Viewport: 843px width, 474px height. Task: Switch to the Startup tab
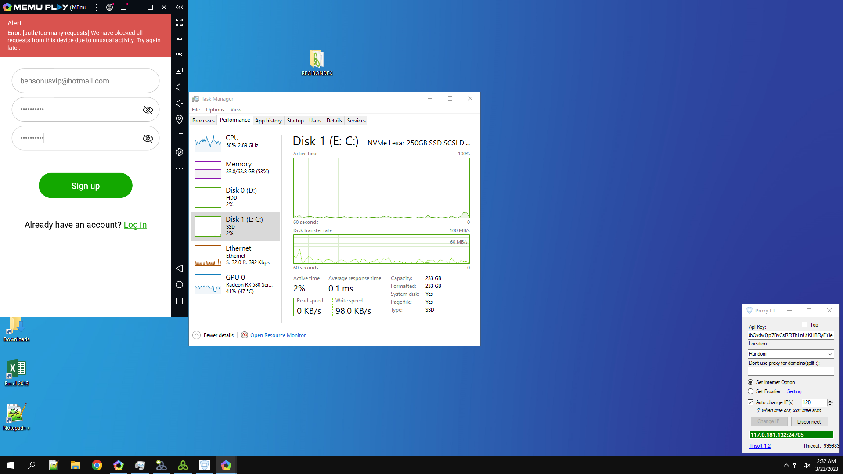click(x=295, y=121)
